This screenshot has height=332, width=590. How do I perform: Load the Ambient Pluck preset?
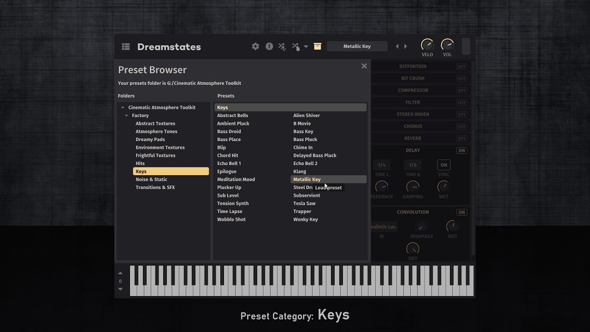point(233,124)
